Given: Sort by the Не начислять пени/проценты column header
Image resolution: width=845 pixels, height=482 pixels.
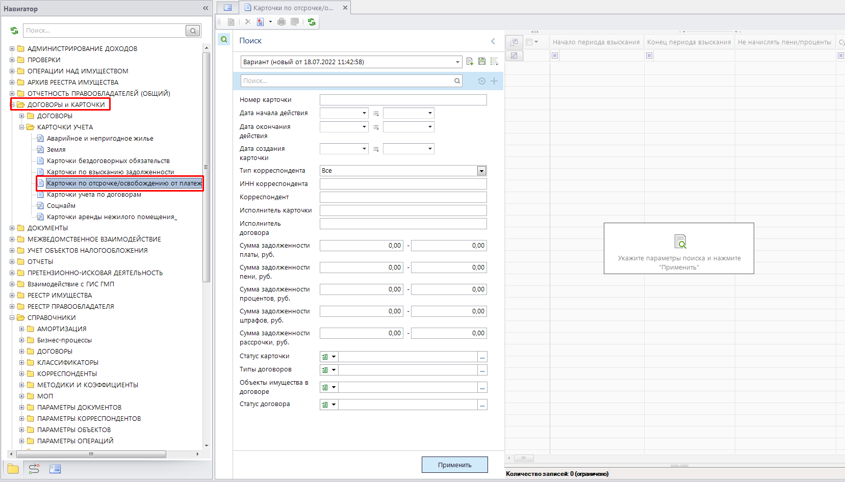Looking at the screenshot, I should pos(785,42).
